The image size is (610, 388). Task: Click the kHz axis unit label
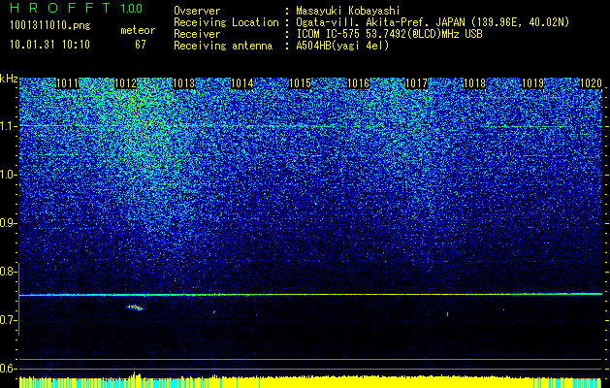(x=9, y=79)
